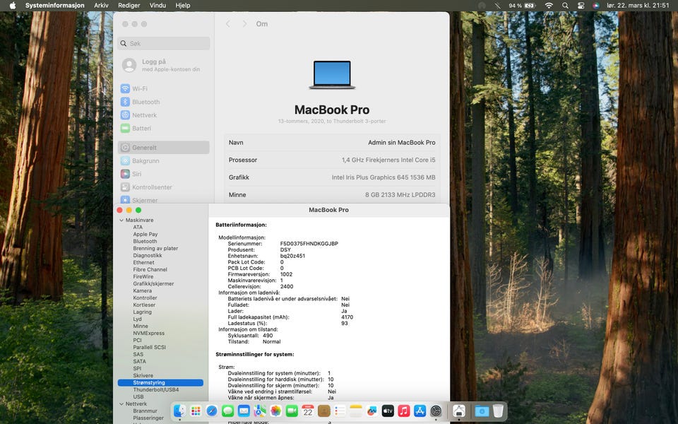
Task: Open Calendar showing 22 in Dock
Action: pyautogui.click(x=308, y=411)
